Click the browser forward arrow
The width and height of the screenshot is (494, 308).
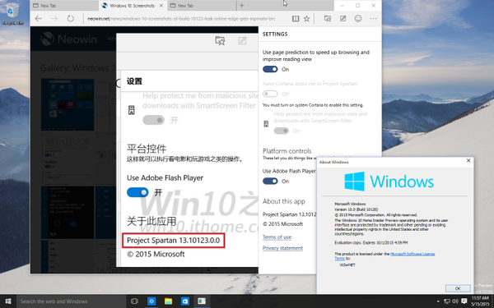pos(54,19)
